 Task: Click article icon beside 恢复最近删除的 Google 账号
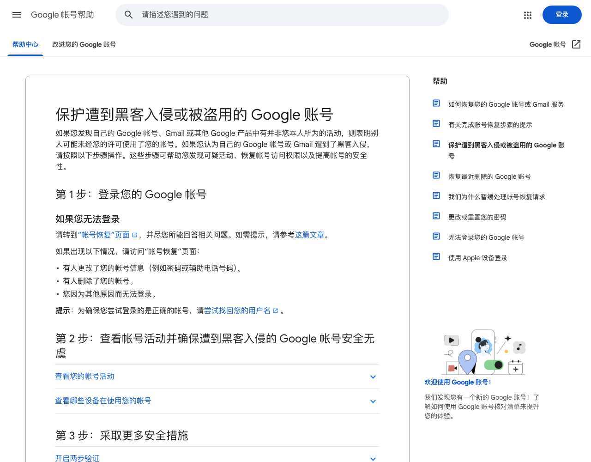pos(436,175)
